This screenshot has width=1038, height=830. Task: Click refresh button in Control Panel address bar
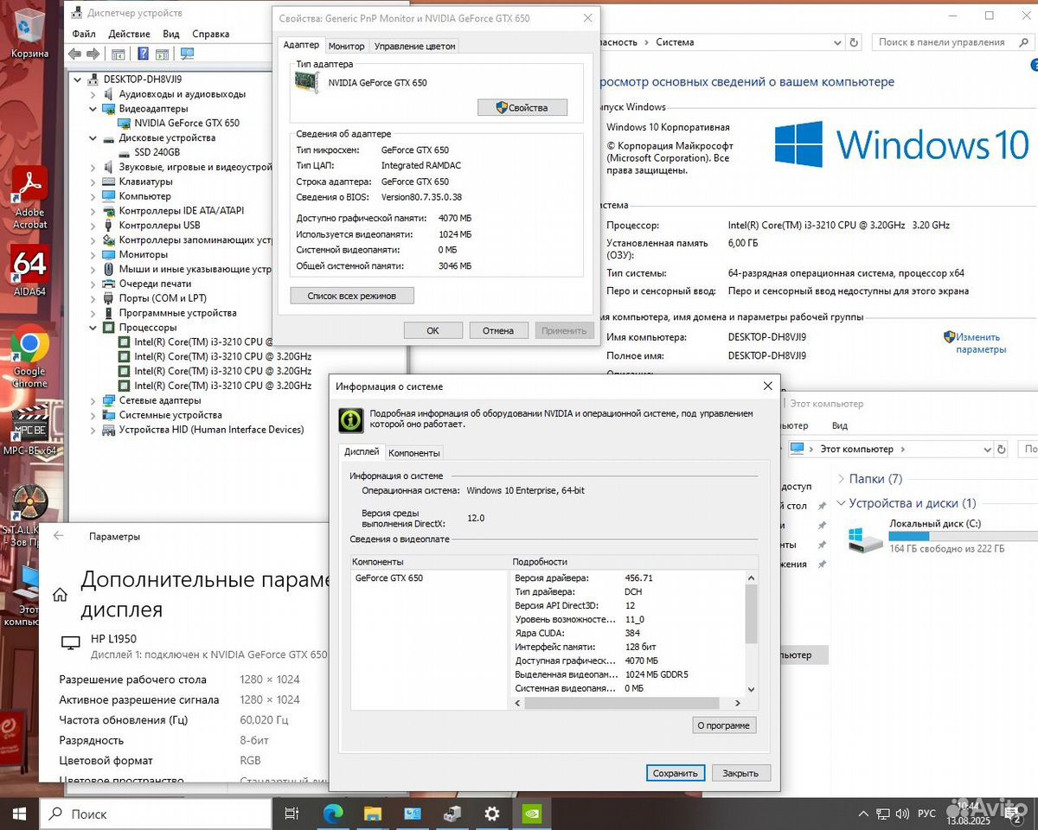pos(854,41)
